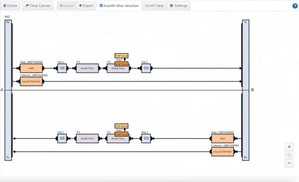Select the second GS node in bottom flow

pos(146,138)
